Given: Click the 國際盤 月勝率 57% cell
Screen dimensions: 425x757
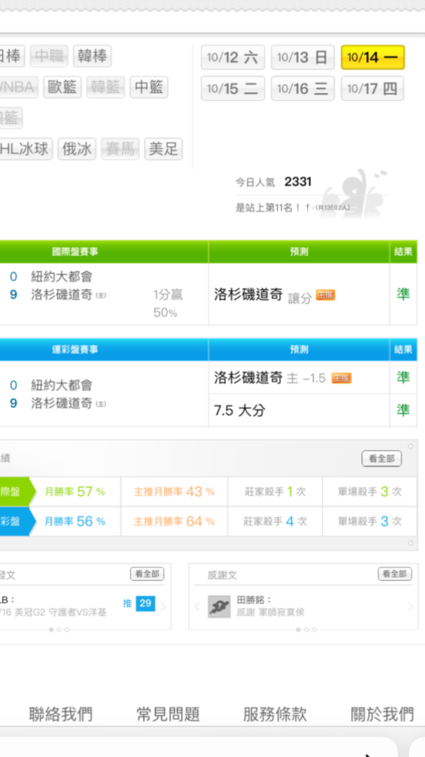Looking at the screenshot, I should 75,492.
